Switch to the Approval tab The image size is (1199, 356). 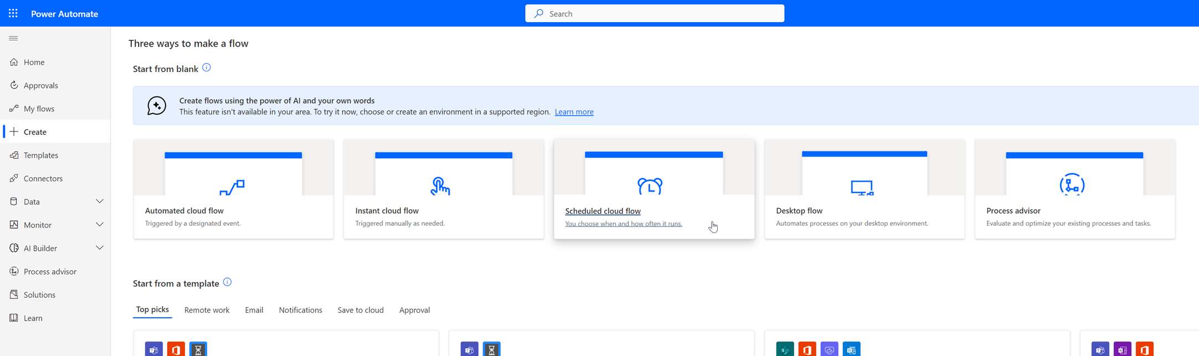pos(414,310)
